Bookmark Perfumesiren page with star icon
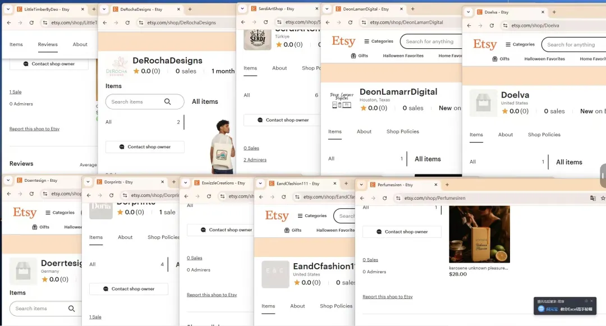This screenshot has width=606, height=326. click(x=603, y=198)
